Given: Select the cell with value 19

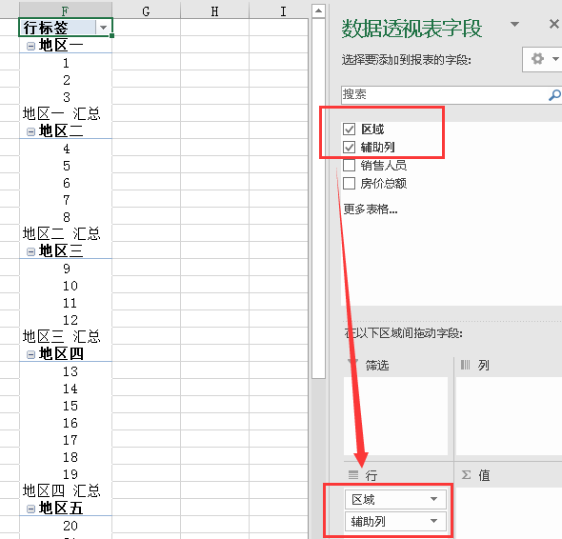Looking at the screenshot, I should [66, 474].
